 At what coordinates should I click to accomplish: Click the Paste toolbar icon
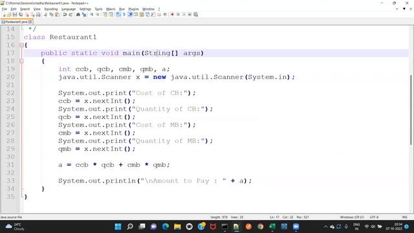tap(57, 14)
